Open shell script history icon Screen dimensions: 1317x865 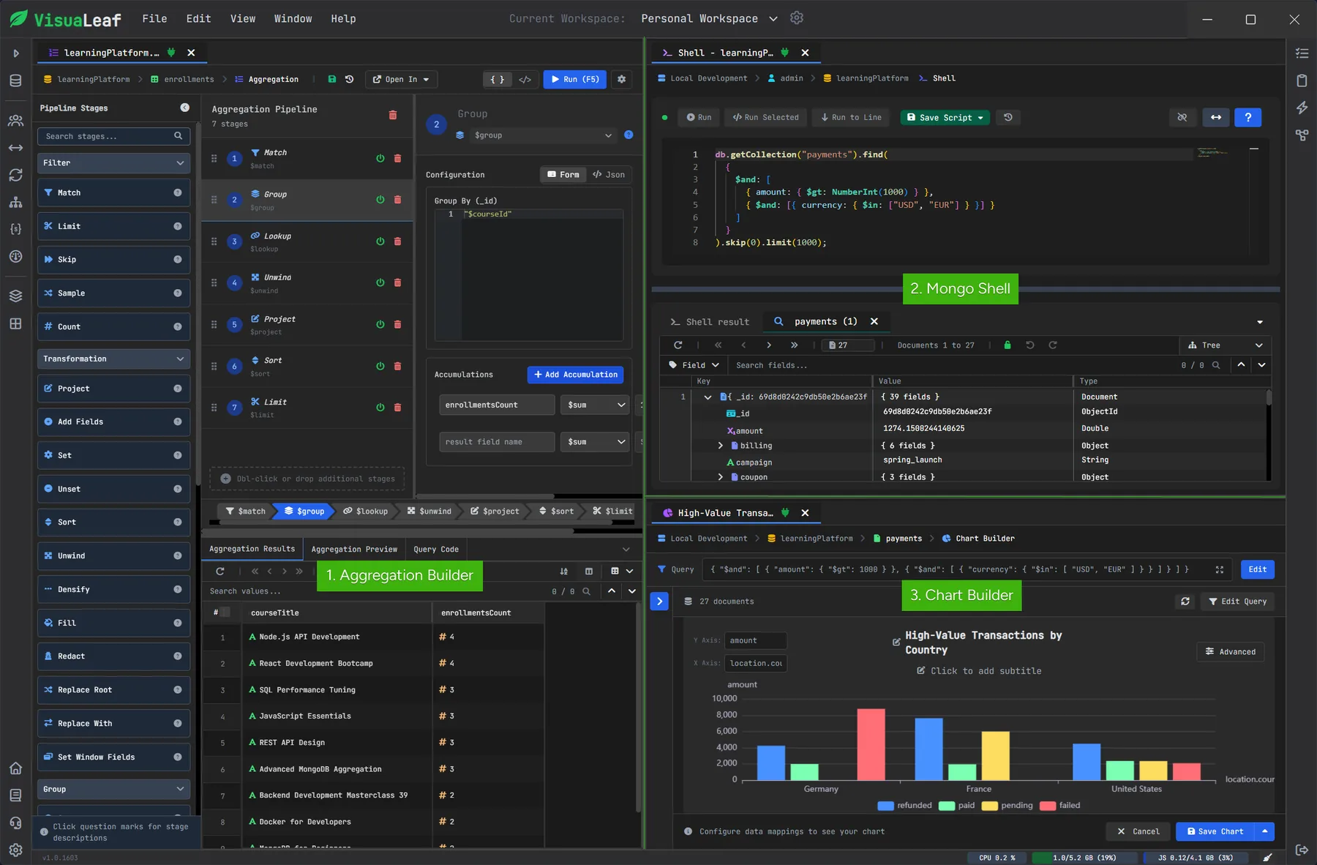[1008, 117]
